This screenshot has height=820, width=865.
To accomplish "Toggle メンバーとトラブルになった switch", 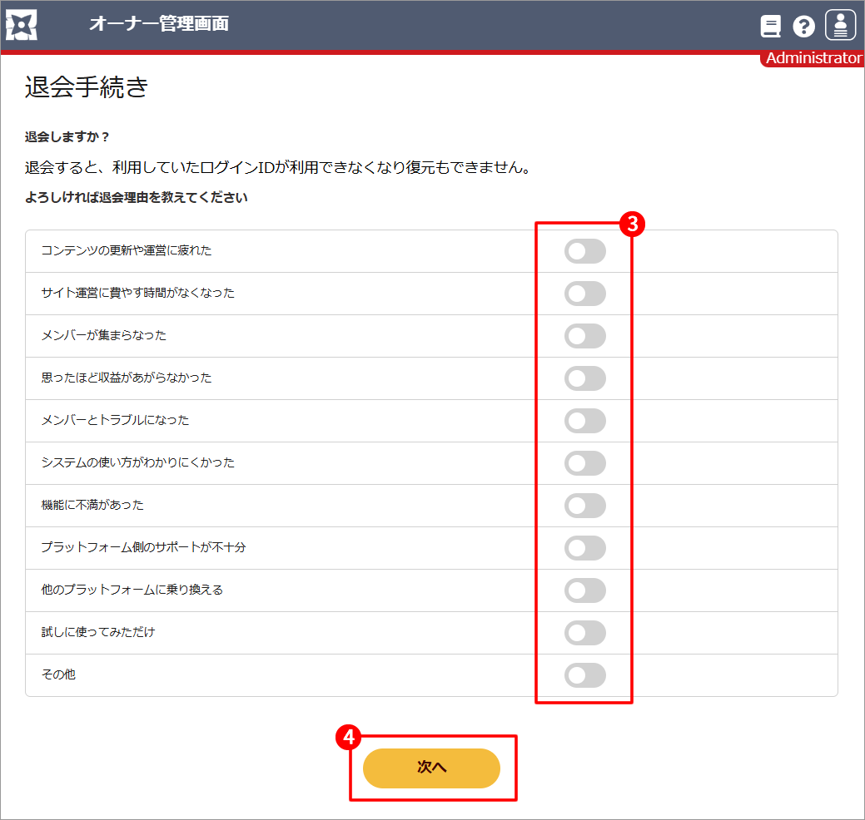I will (584, 421).
